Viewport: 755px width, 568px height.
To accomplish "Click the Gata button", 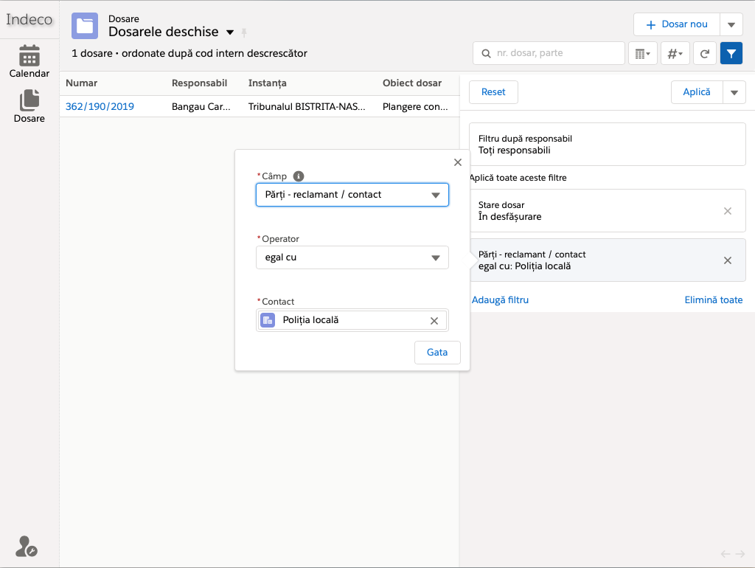I will tap(437, 353).
